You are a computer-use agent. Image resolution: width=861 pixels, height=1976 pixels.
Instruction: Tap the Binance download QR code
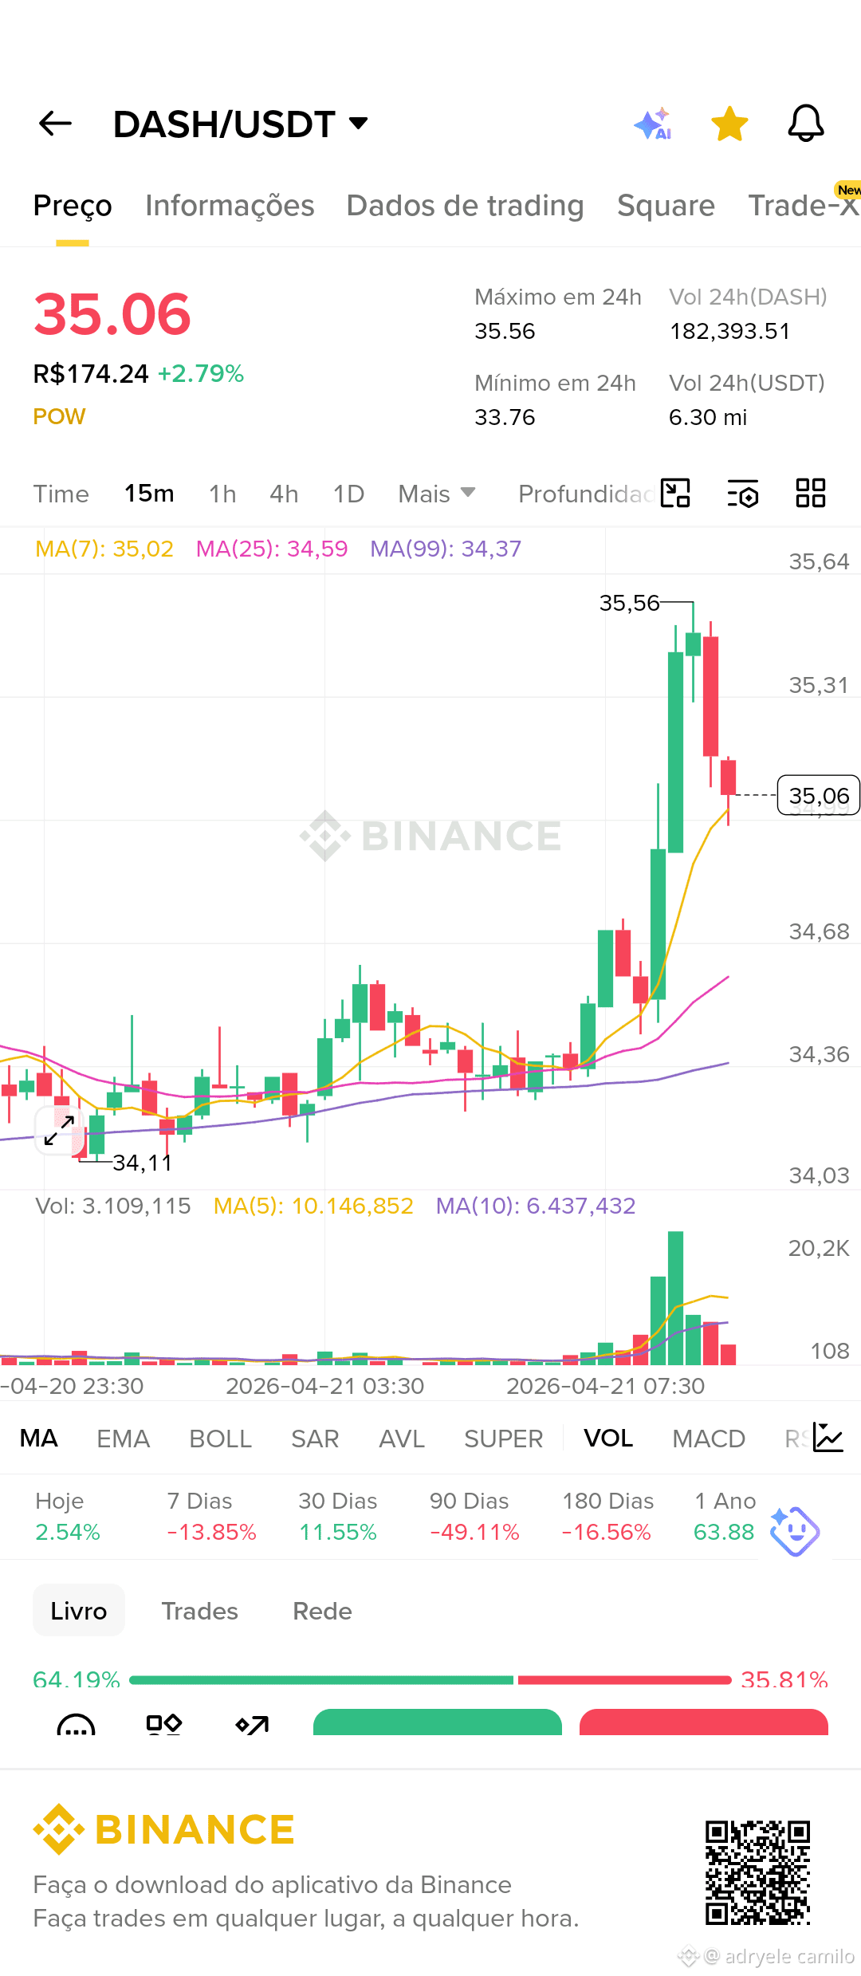[757, 1872]
